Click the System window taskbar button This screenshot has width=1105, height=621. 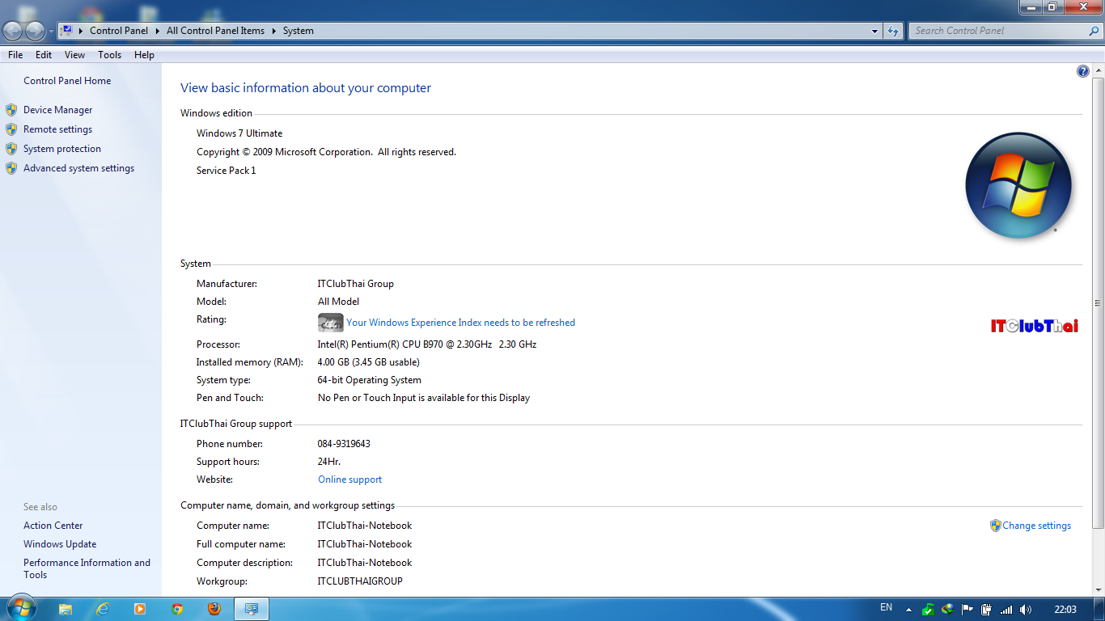click(x=252, y=609)
